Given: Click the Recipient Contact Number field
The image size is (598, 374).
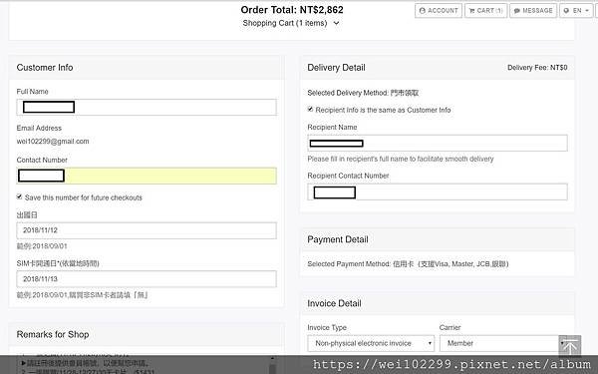Looking at the screenshot, I should [438, 191].
